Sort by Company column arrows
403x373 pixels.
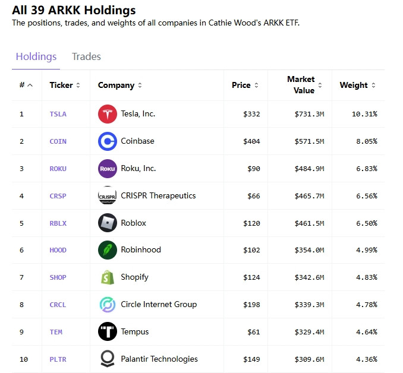[x=140, y=86]
